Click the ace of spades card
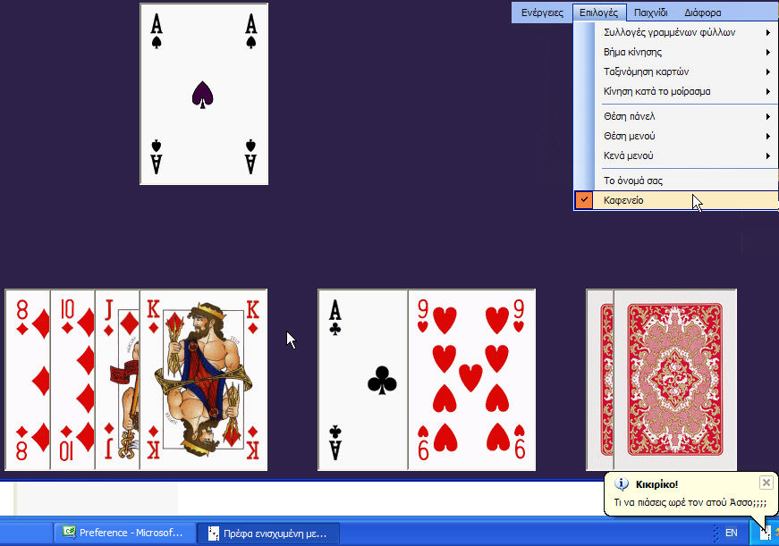This screenshot has height=546, width=779. pos(204,95)
